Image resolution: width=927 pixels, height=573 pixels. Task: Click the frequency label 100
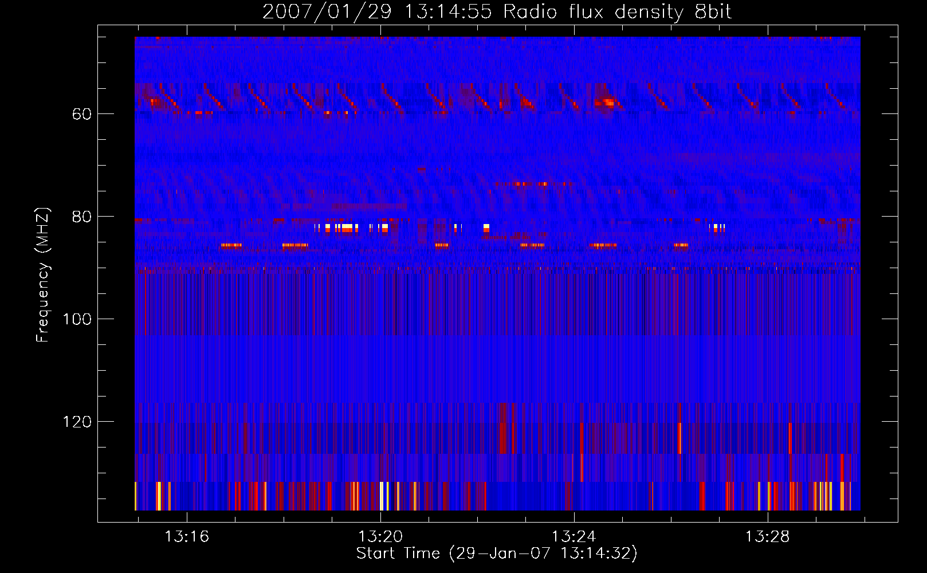(77, 319)
